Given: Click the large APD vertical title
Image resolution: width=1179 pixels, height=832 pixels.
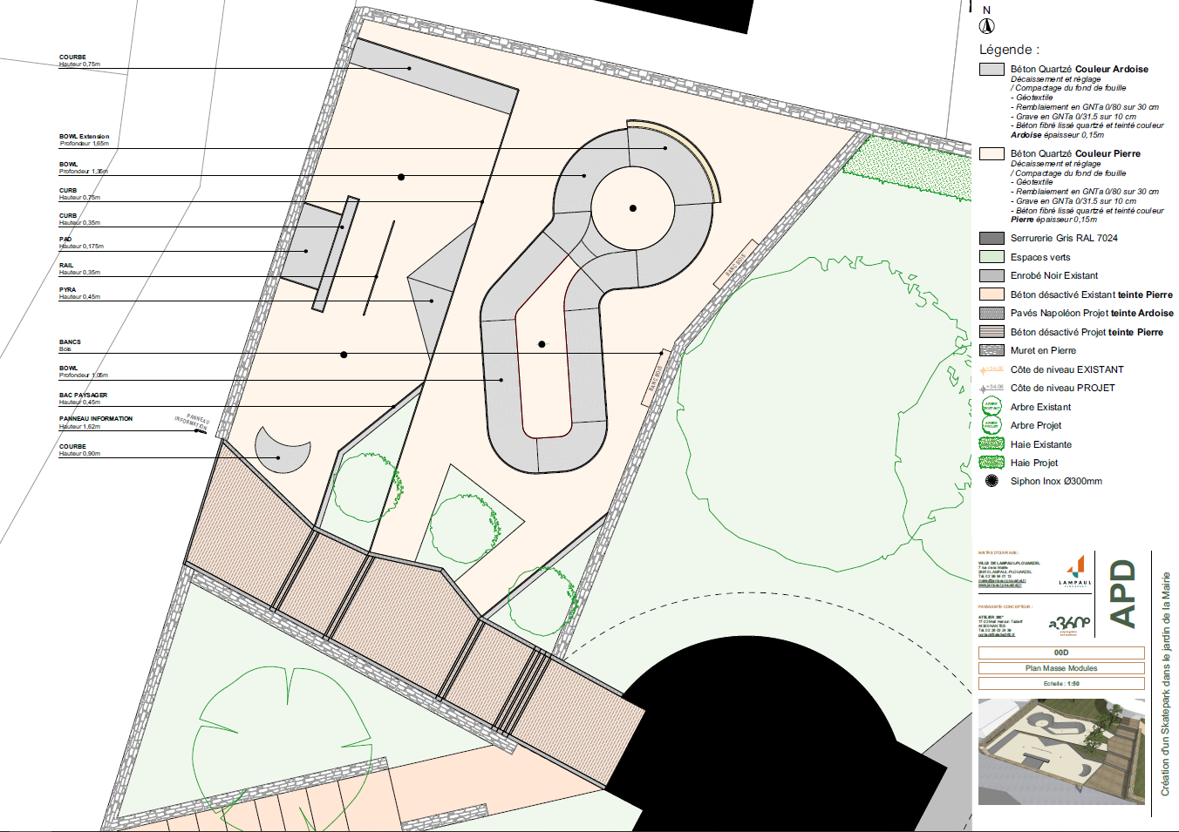Looking at the screenshot, I should point(1123,593).
